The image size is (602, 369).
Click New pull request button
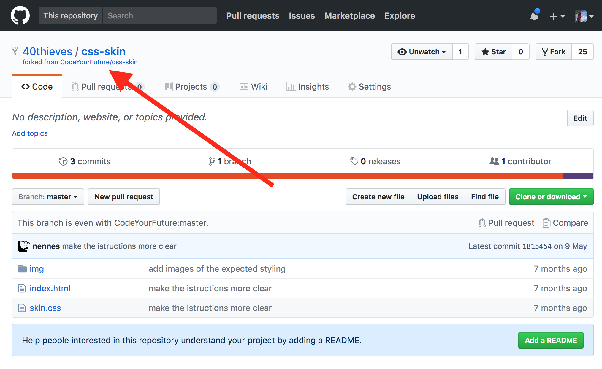pyautogui.click(x=124, y=197)
